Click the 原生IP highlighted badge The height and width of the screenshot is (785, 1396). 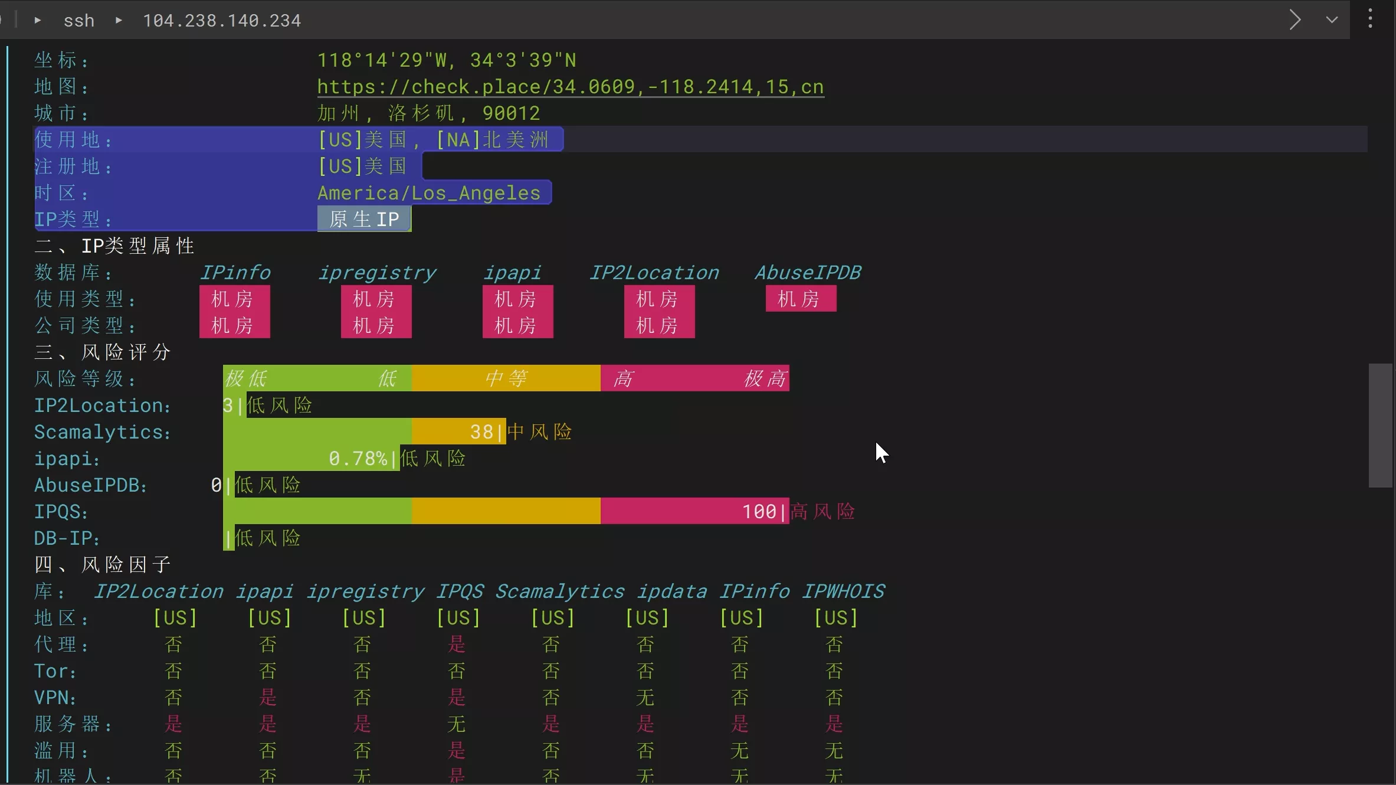tap(364, 219)
